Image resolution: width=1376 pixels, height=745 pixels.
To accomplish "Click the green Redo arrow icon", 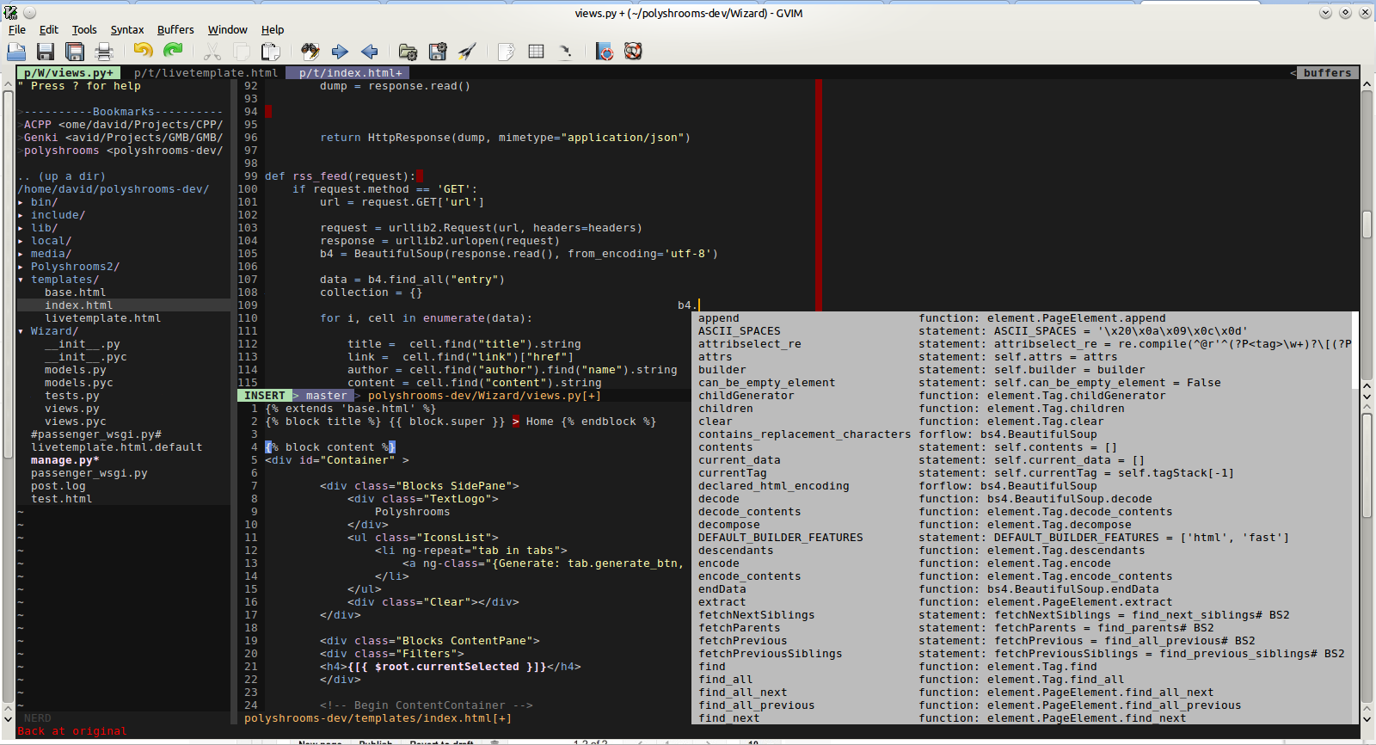I will point(173,52).
